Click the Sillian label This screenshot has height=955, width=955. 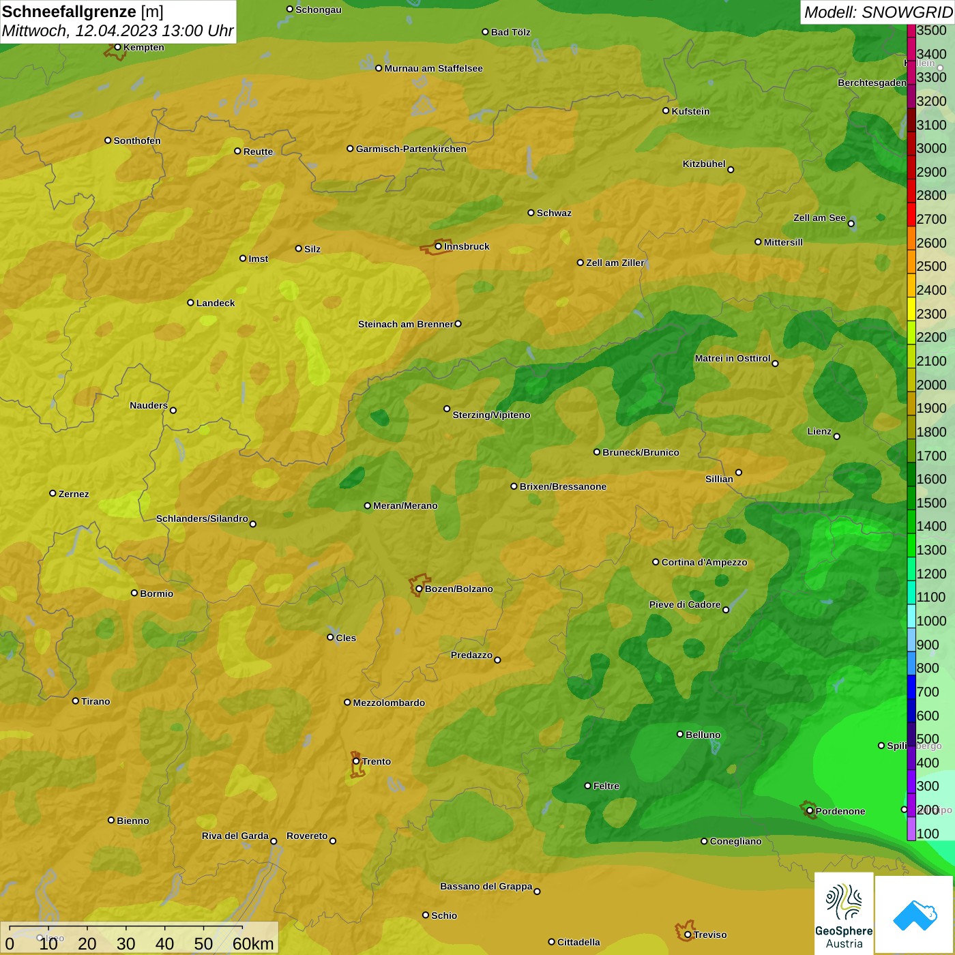(719, 479)
